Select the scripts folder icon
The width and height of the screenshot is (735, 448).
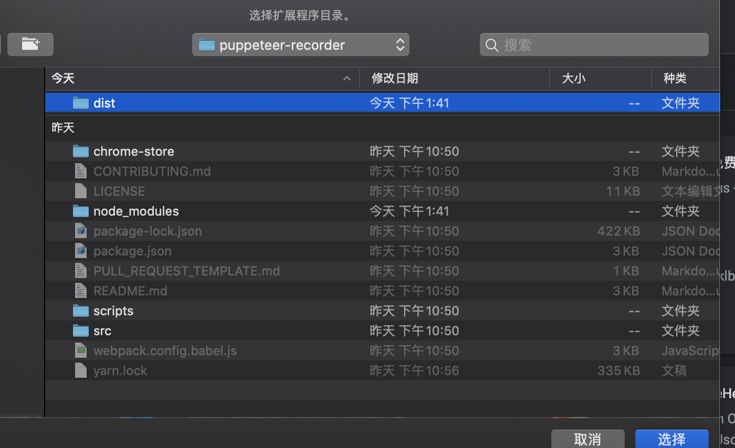click(x=80, y=311)
